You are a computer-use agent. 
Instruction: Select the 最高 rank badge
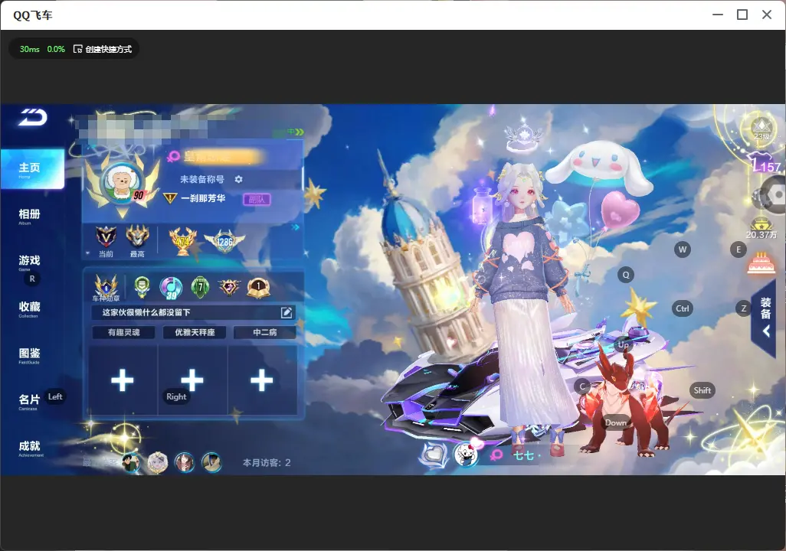137,240
